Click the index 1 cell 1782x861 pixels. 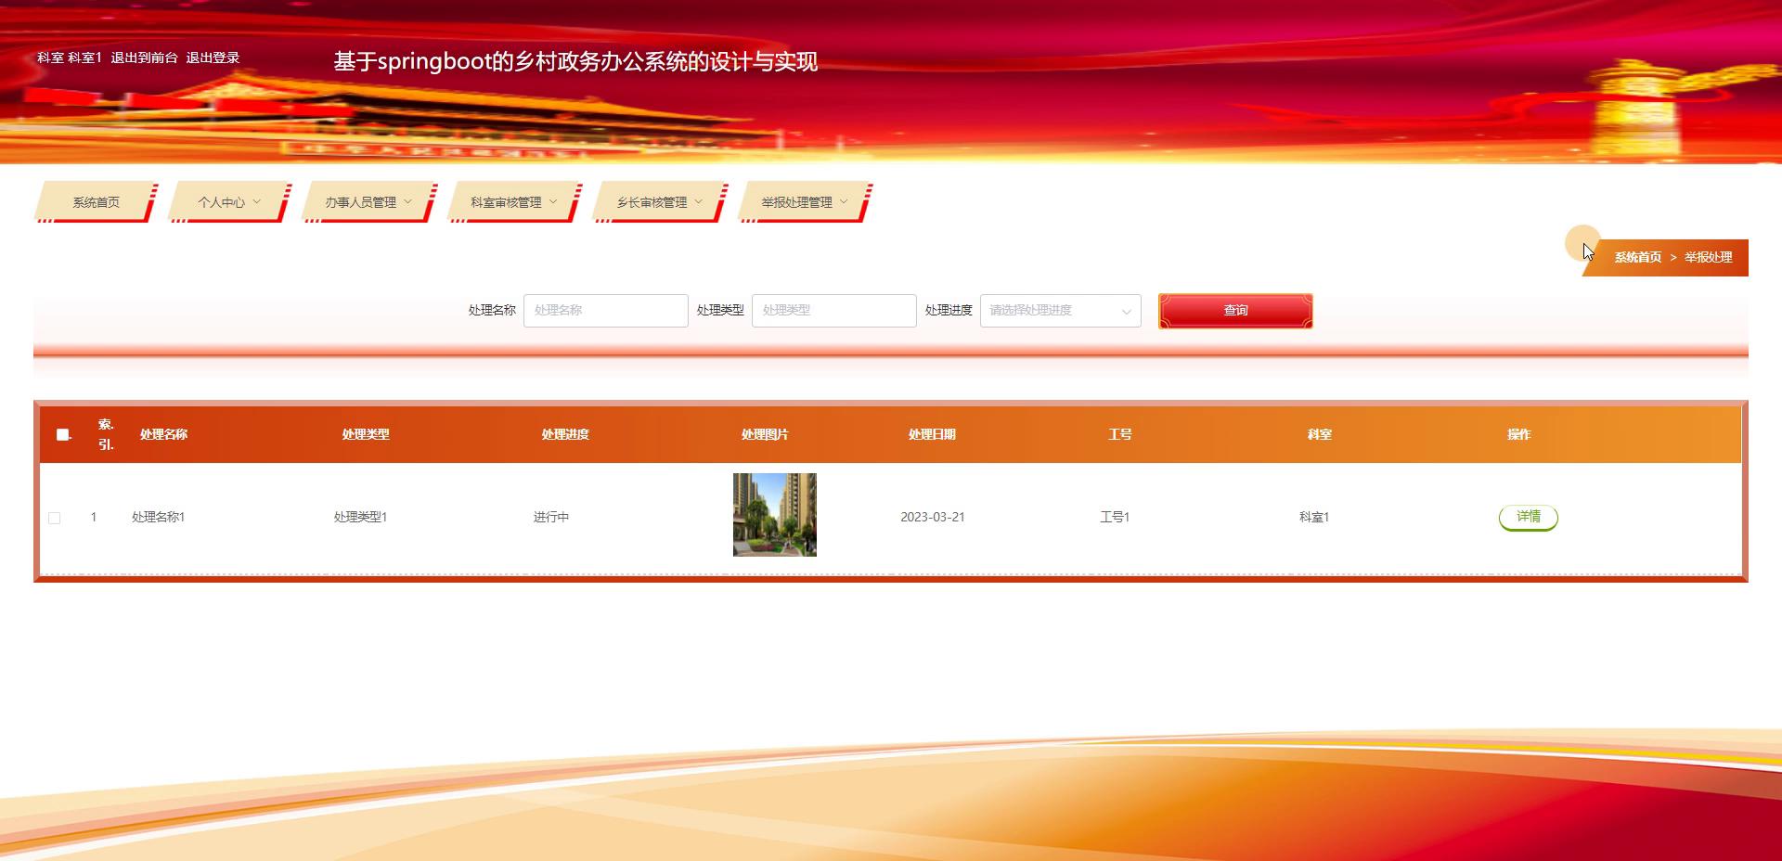coord(94,517)
